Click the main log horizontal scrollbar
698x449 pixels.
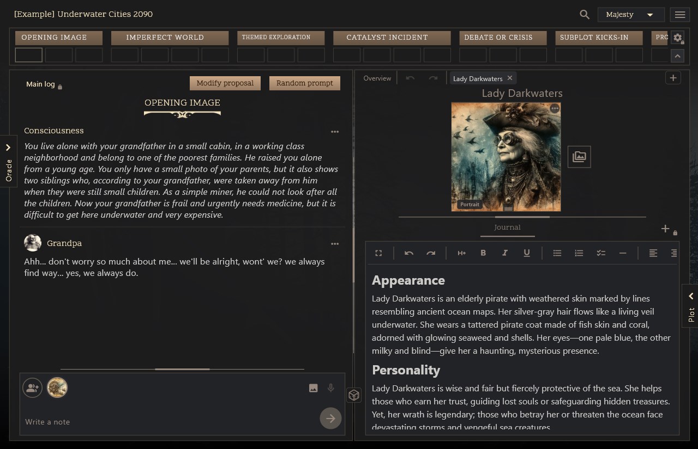pos(182,369)
